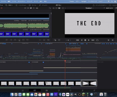Go to last frame of timeline
The width and height of the screenshot is (117, 97).
[93, 40]
